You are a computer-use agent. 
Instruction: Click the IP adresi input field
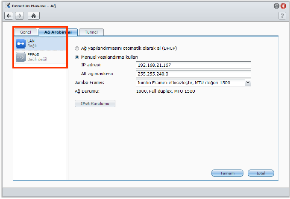coord(193,65)
